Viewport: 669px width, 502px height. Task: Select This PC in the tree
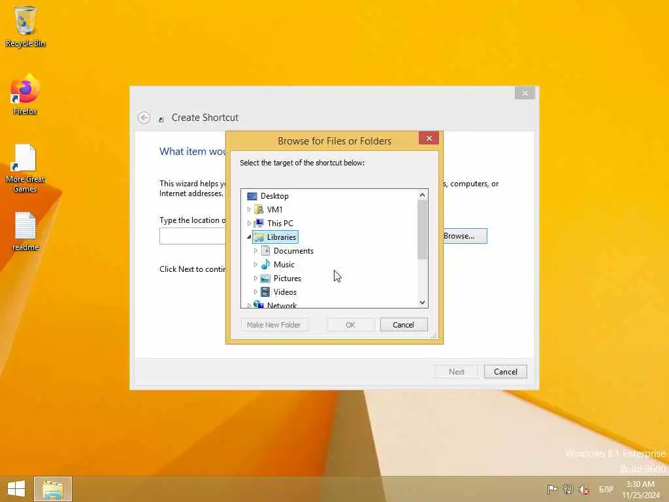point(280,224)
